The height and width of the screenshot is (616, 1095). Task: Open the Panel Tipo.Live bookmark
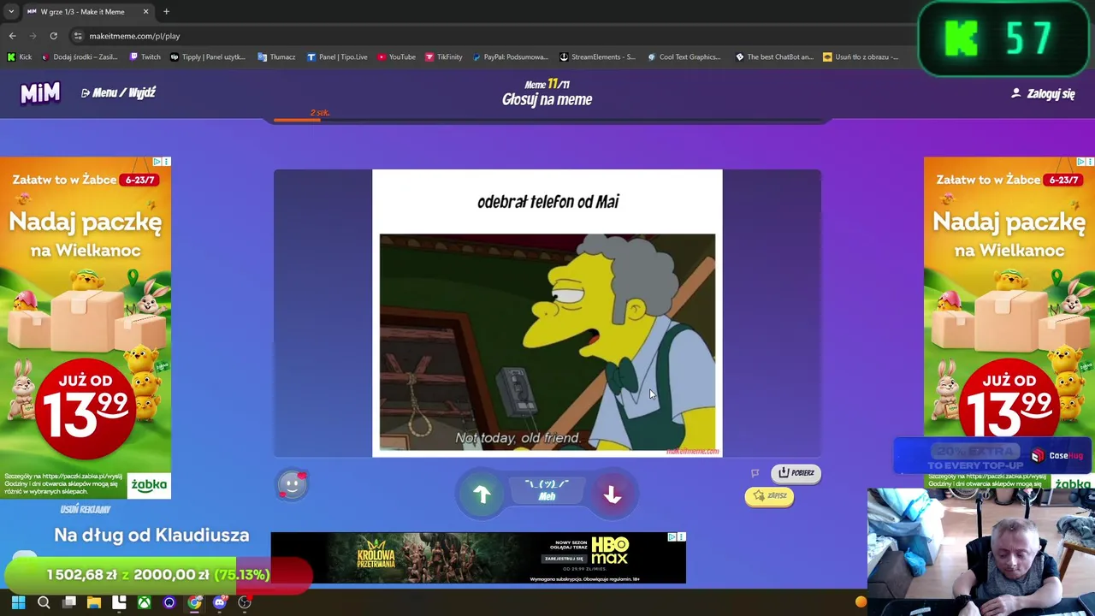coord(337,56)
